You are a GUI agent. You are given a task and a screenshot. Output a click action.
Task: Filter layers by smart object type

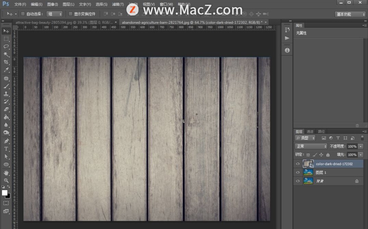[x=353, y=138]
